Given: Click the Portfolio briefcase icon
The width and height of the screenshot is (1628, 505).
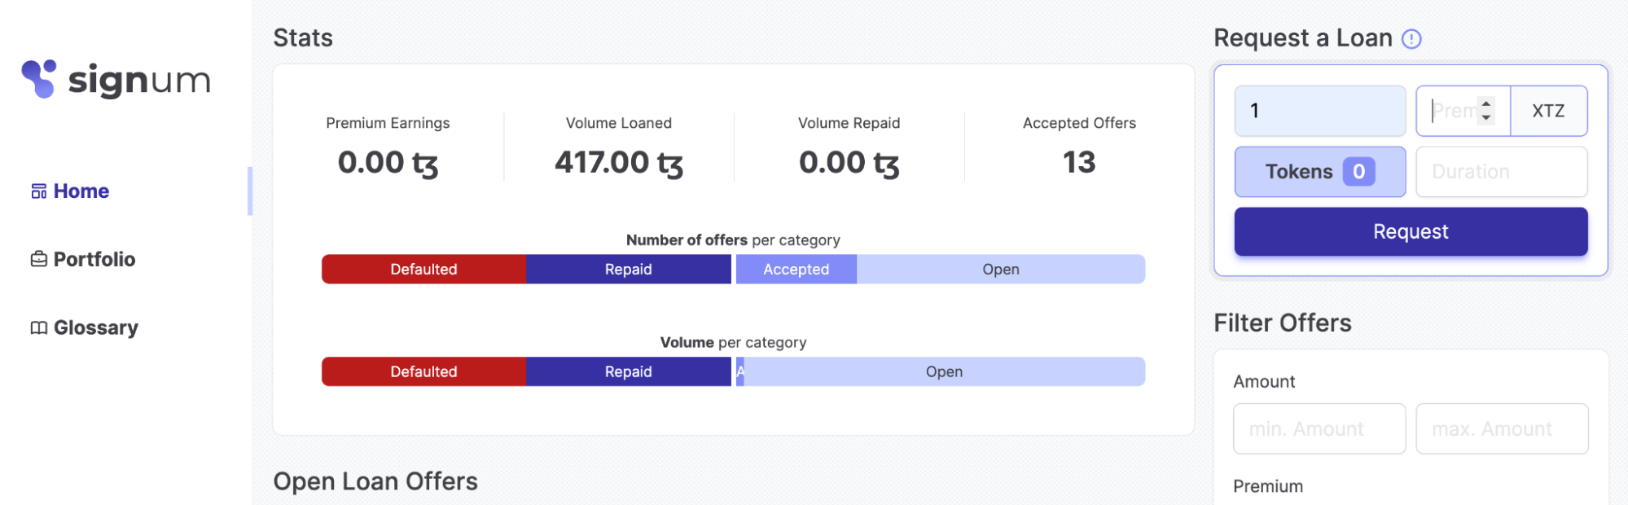Looking at the screenshot, I should click(38, 259).
